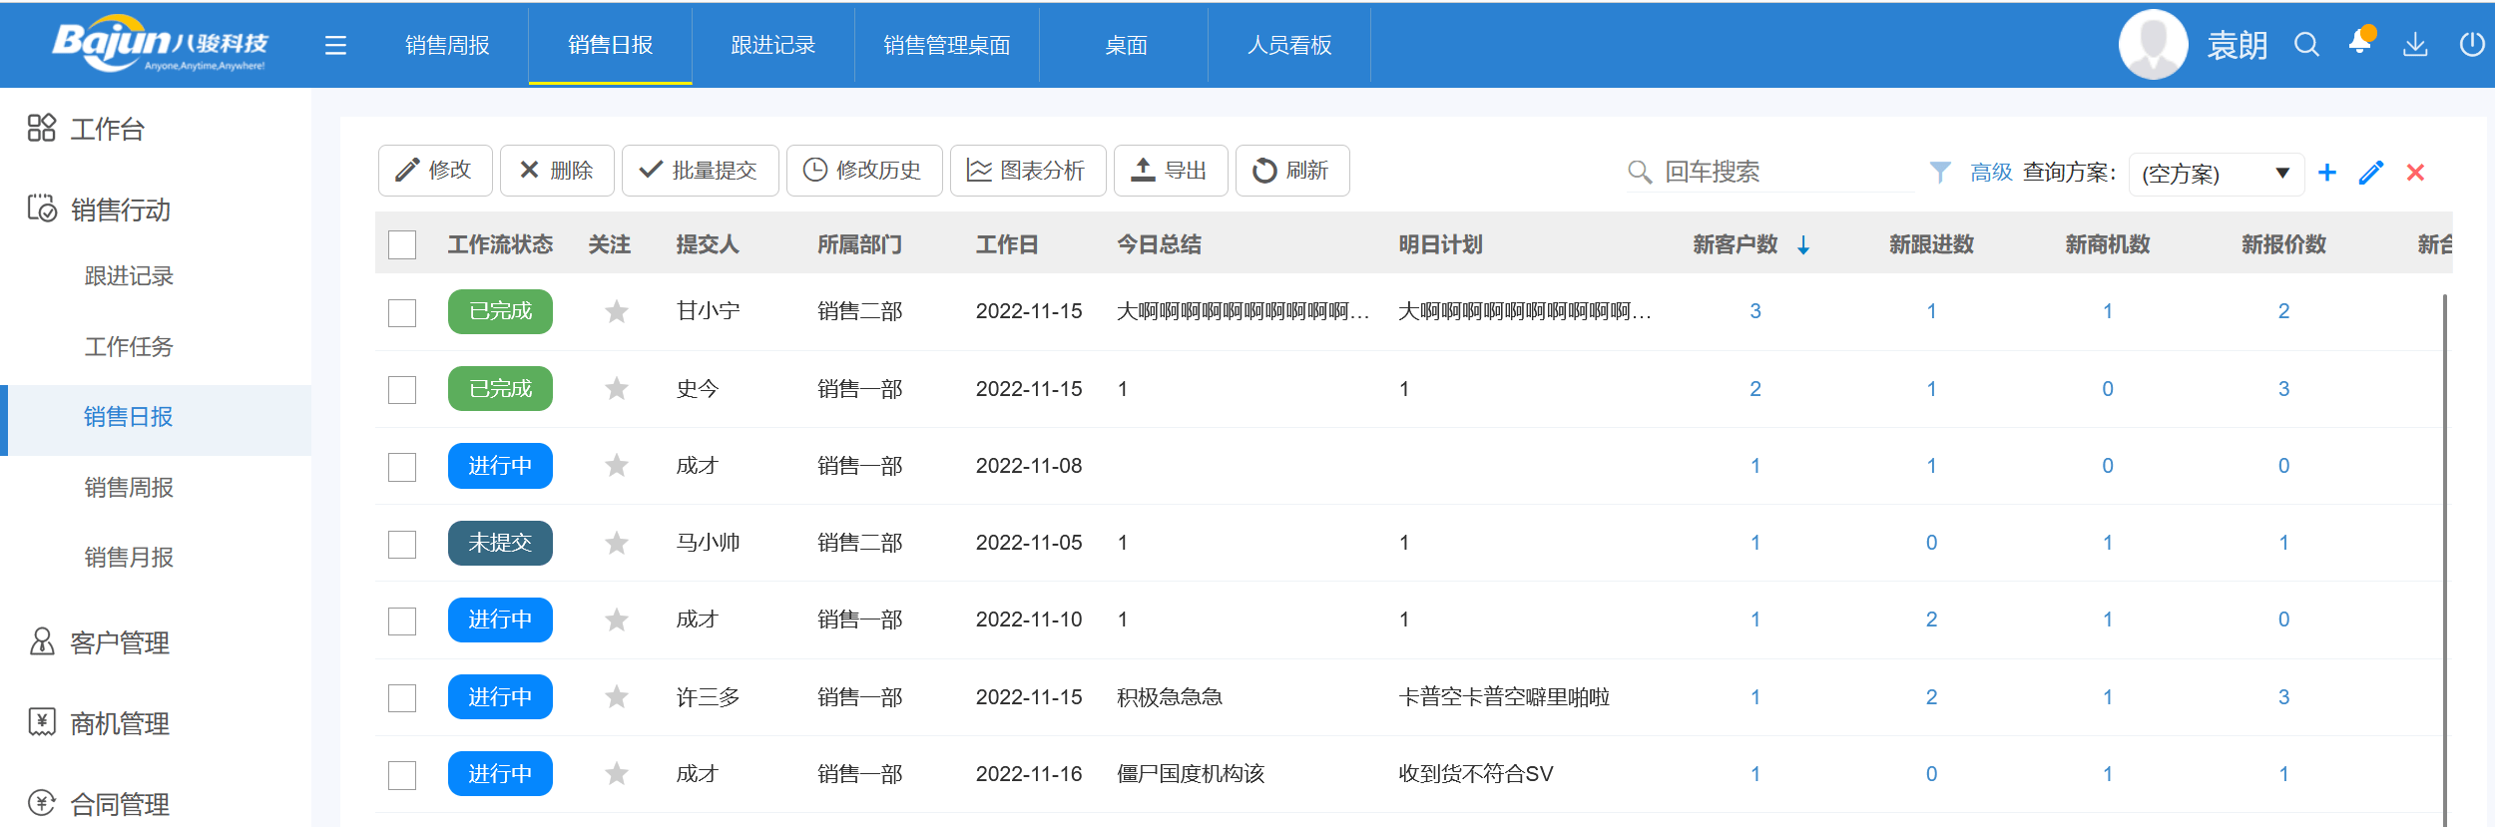Screen dimensions: 2495x827
Task: Click the 高级 advanced filter link
Action: click(x=1990, y=173)
